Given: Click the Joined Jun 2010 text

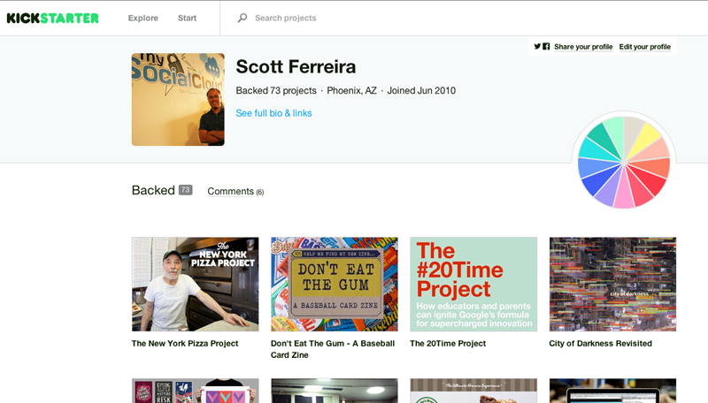Looking at the screenshot, I should [x=421, y=91].
